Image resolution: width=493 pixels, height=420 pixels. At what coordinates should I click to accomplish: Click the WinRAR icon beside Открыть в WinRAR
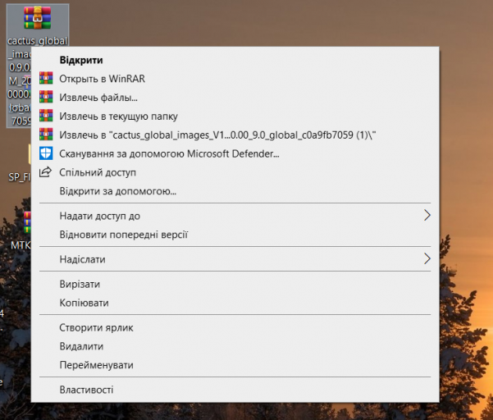point(46,78)
